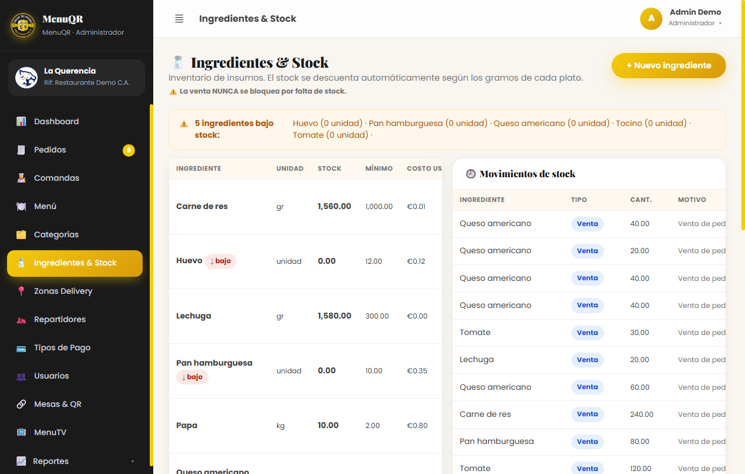Click the La Querencia restaurant logo
The width and height of the screenshot is (745, 474).
(x=27, y=77)
